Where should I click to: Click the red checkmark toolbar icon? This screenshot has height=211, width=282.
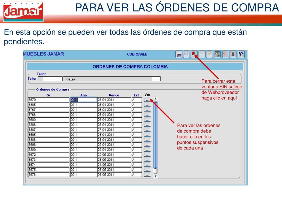point(225,54)
